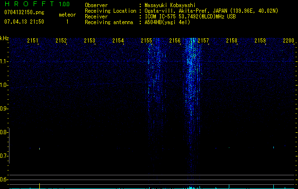This screenshot has width=298, height=189.
Task: Click the 0.6 kHz frequency label
Action: coord(3,180)
